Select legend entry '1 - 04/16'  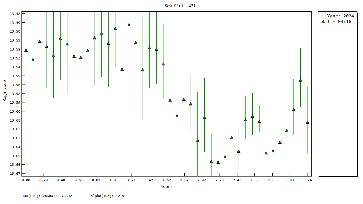(x=339, y=22)
